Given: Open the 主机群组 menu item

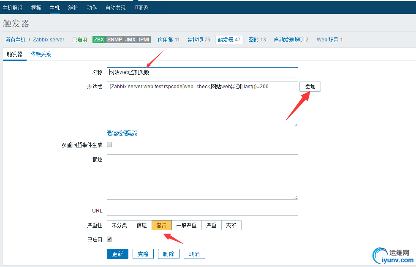Looking at the screenshot, I should (x=13, y=8).
